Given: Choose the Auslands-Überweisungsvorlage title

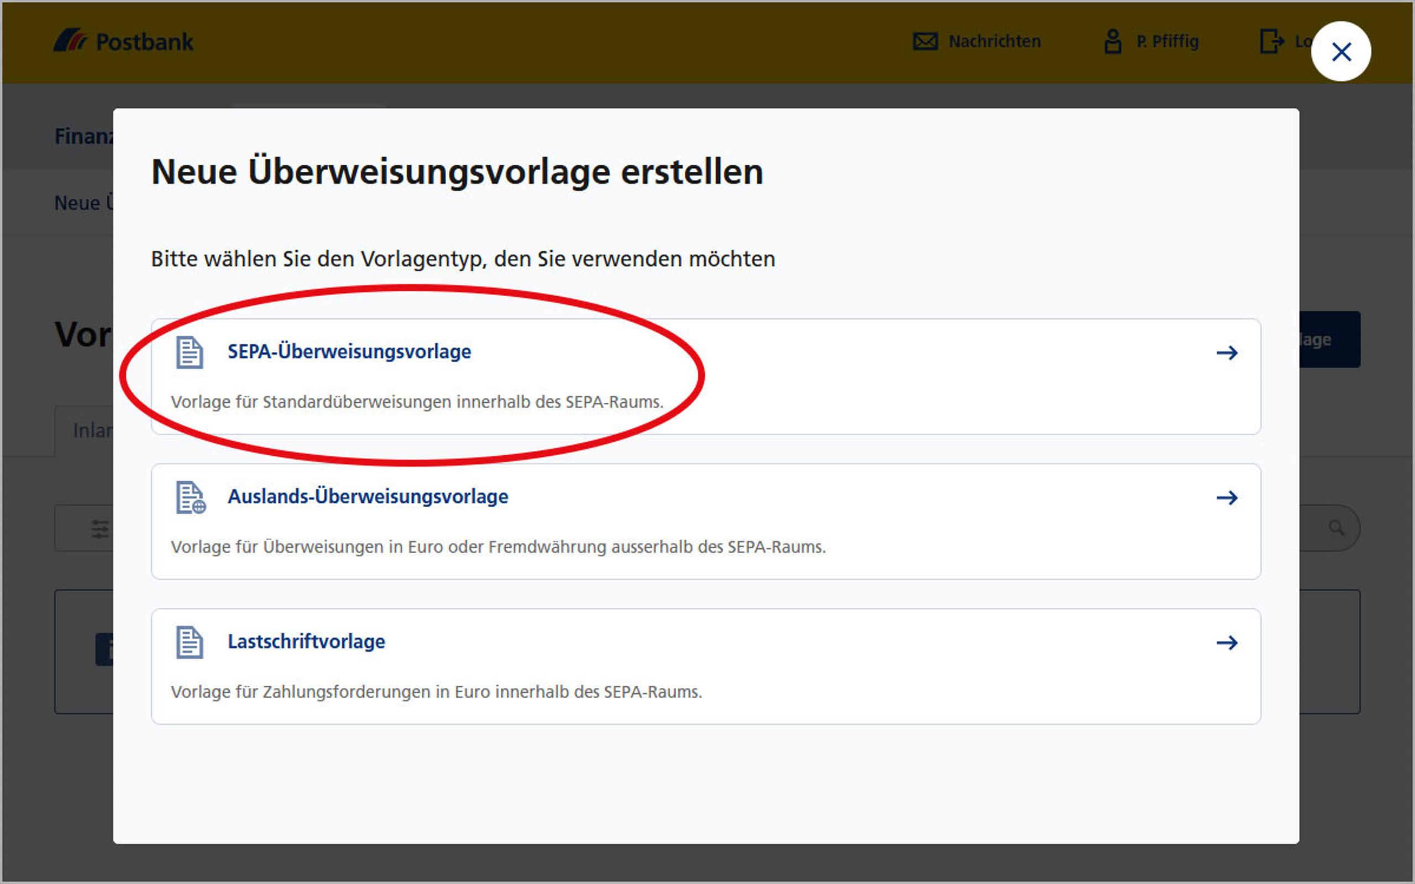Looking at the screenshot, I should tap(368, 496).
